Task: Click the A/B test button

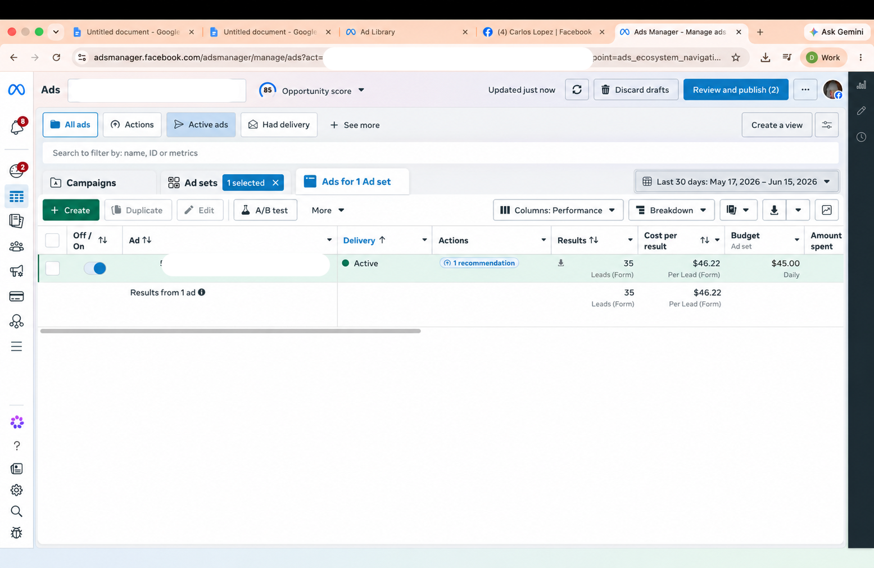Action: tap(265, 210)
